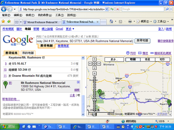Open the 所有網頁 link
This screenshot has width=174, height=130.
pos(8,29)
